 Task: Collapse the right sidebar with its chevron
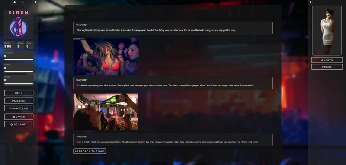[310, 2]
